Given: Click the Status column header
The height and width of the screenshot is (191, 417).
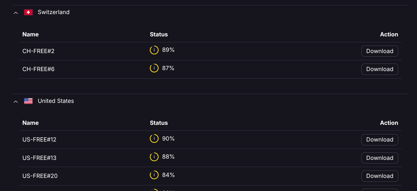Looking at the screenshot, I should point(159,34).
